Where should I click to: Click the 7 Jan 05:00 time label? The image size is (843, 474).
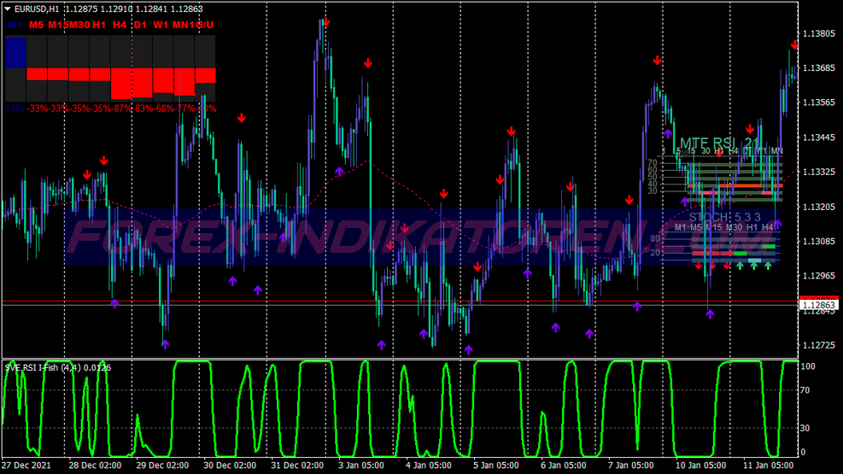click(x=631, y=465)
